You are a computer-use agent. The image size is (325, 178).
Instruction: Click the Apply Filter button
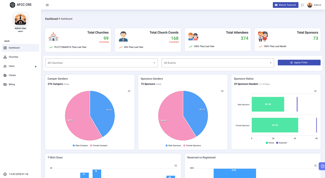coord(299,62)
